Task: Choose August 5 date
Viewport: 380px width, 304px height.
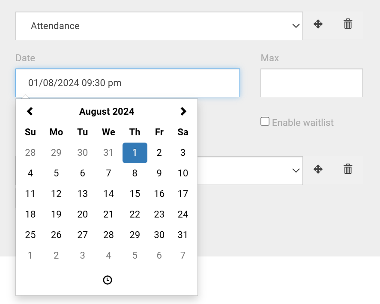Action: point(56,173)
